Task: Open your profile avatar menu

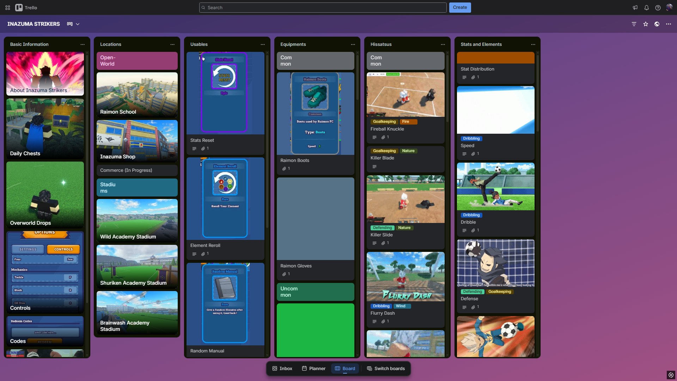Action: pos(669,7)
